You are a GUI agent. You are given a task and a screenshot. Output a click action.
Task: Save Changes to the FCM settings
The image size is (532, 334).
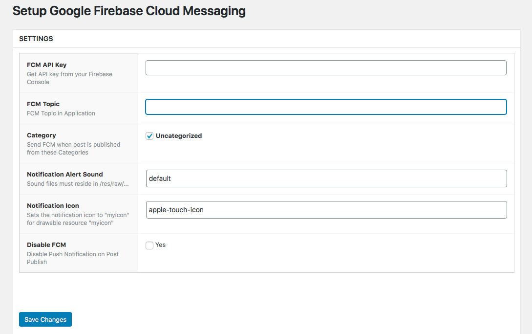pyautogui.click(x=45, y=319)
